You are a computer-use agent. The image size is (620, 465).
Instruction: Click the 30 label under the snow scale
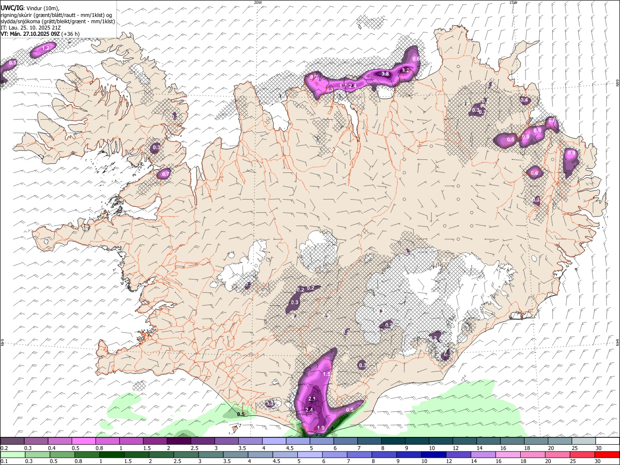point(599,448)
